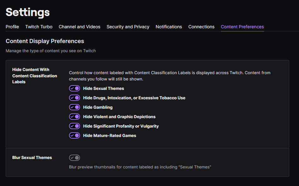The width and height of the screenshot is (299, 186).
Task: Turn off the Hide Gambling toggle
Action: pos(74,107)
